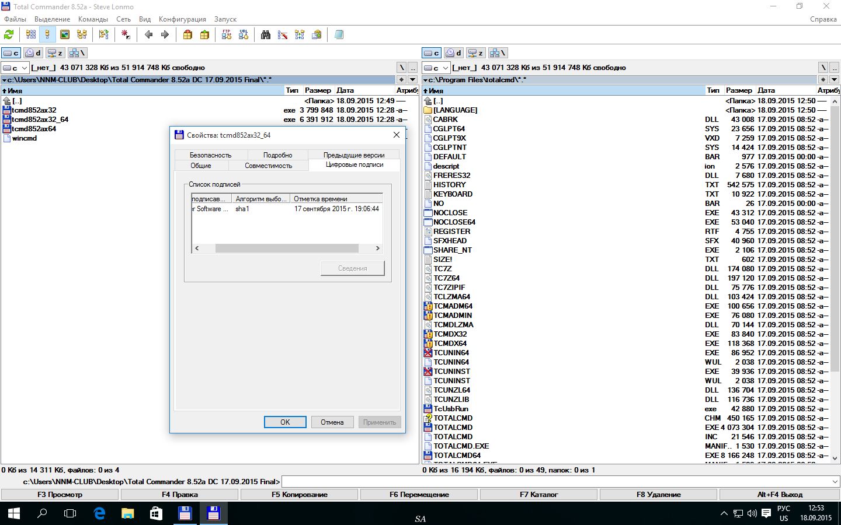Open synchronize directories tool
The width and height of the screenshot is (841, 525).
pyautogui.click(x=300, y=35)
